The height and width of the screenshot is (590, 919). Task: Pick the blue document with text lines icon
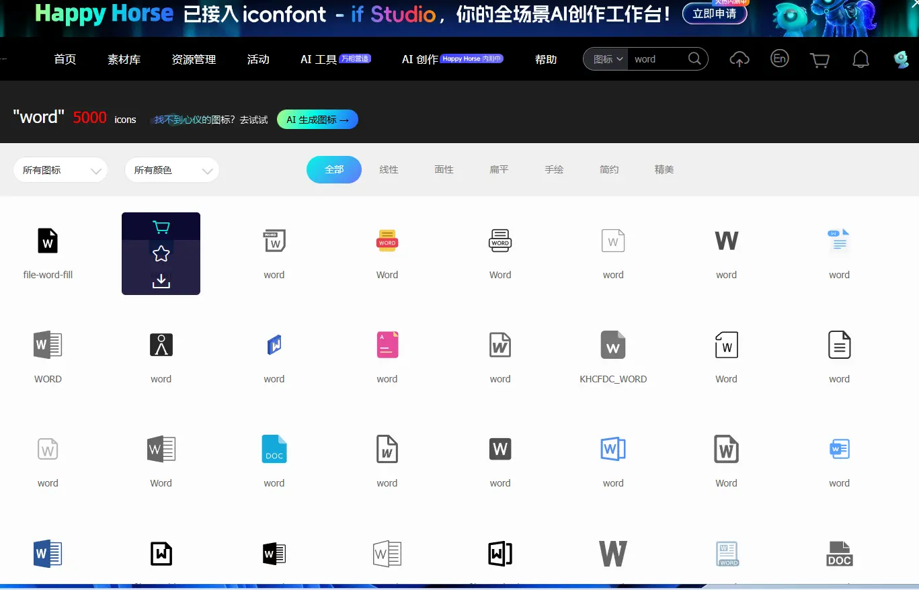click(x=839, y=241)
